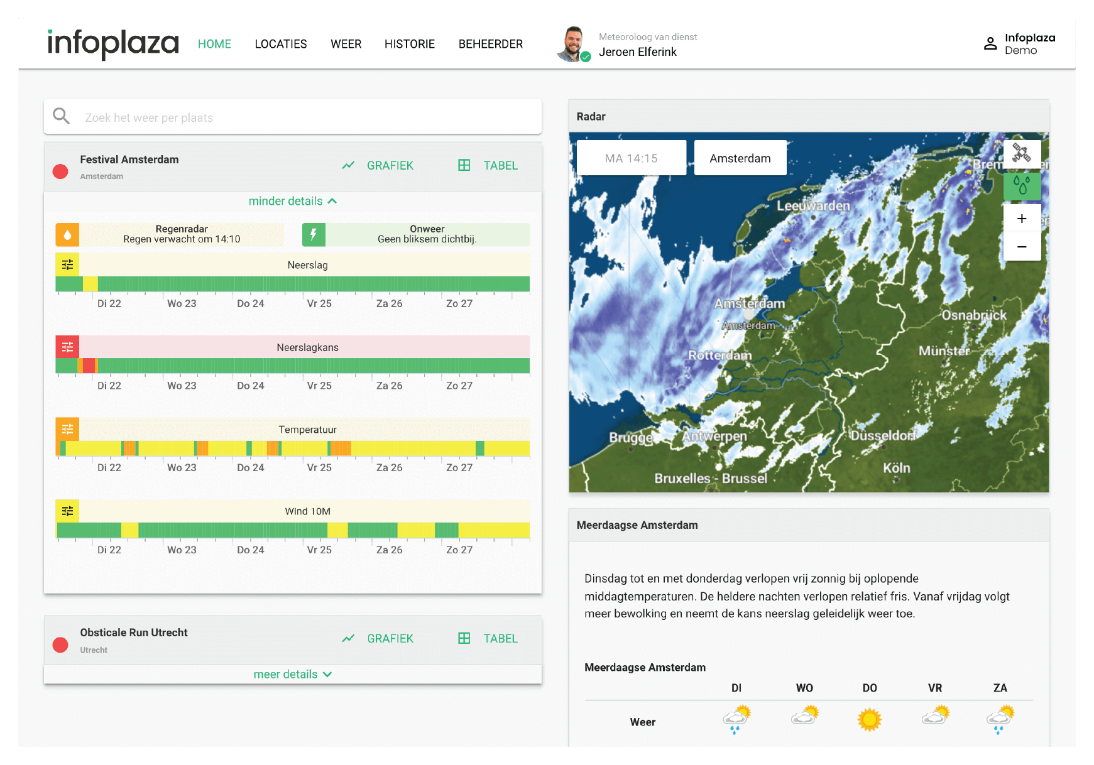The width and height of the screenshot is (1094, 765).
Task: Click the Wind 10M bar at Za 26
Action: pyautogui.click(x=389, y=530)
